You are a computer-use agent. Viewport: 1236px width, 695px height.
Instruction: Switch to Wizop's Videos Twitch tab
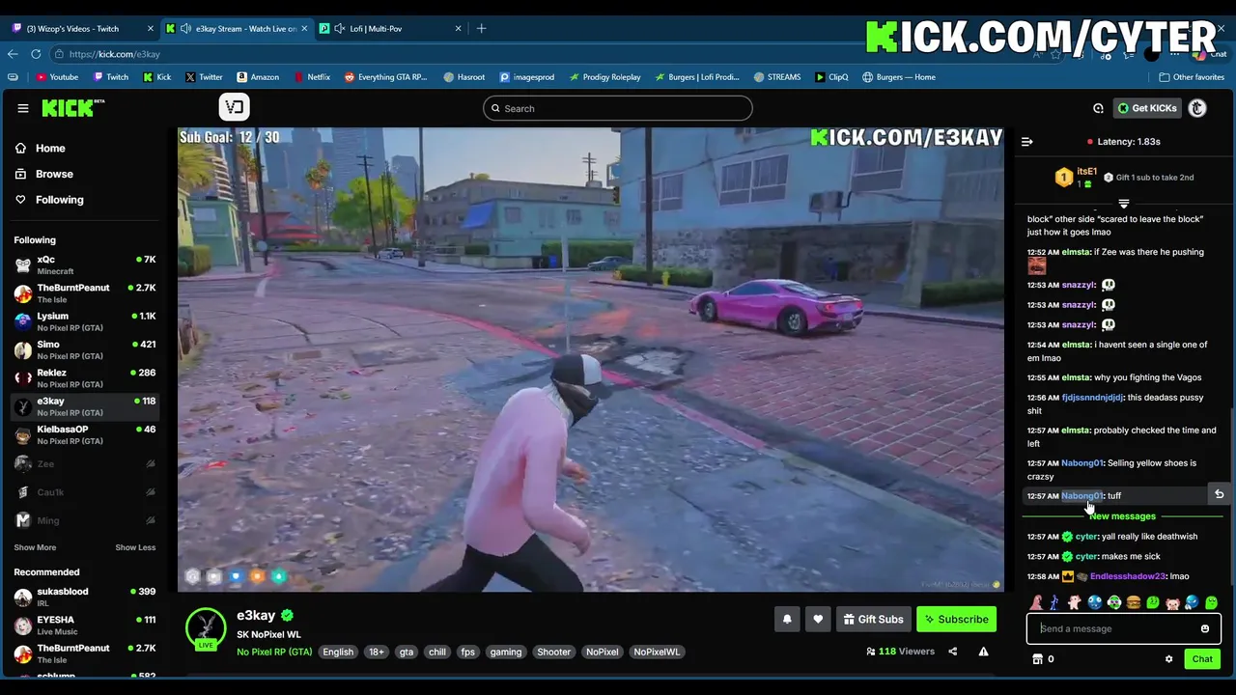[x=79, y=28]
